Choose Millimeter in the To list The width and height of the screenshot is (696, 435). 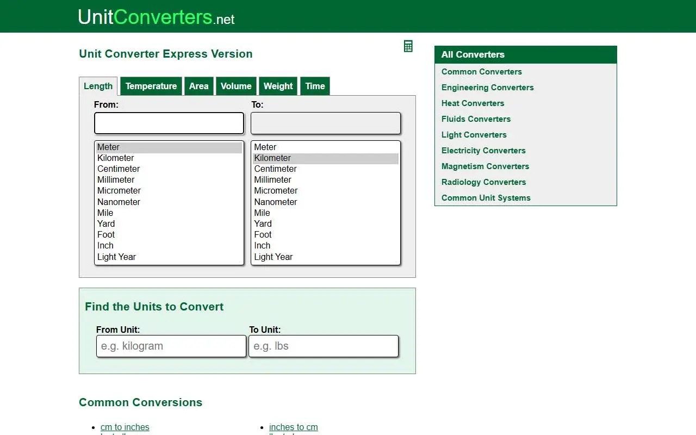click(x=326, y=180)
